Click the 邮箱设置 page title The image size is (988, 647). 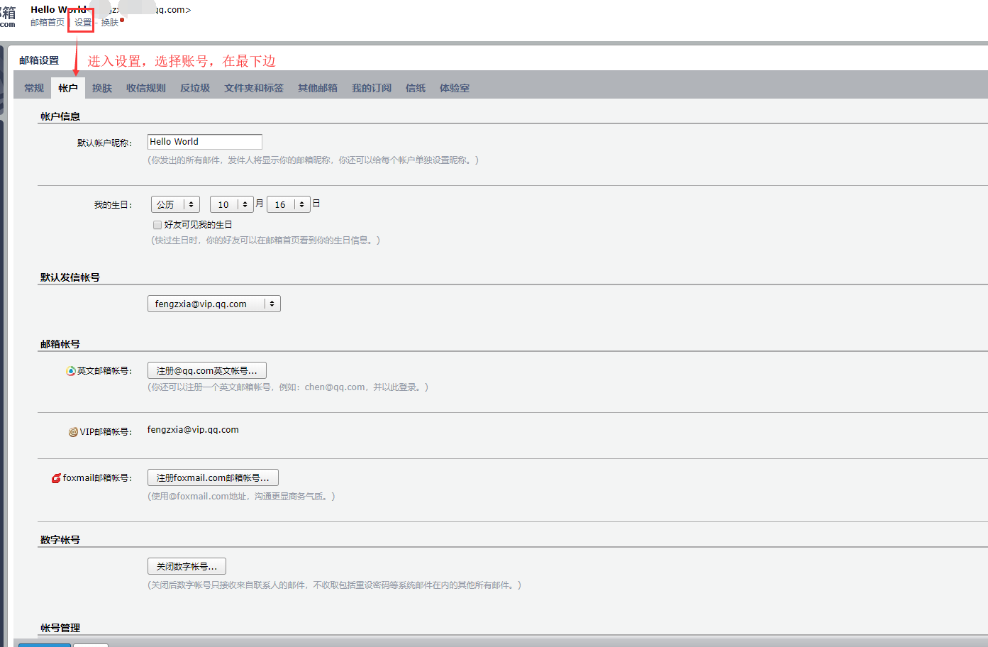39,60
